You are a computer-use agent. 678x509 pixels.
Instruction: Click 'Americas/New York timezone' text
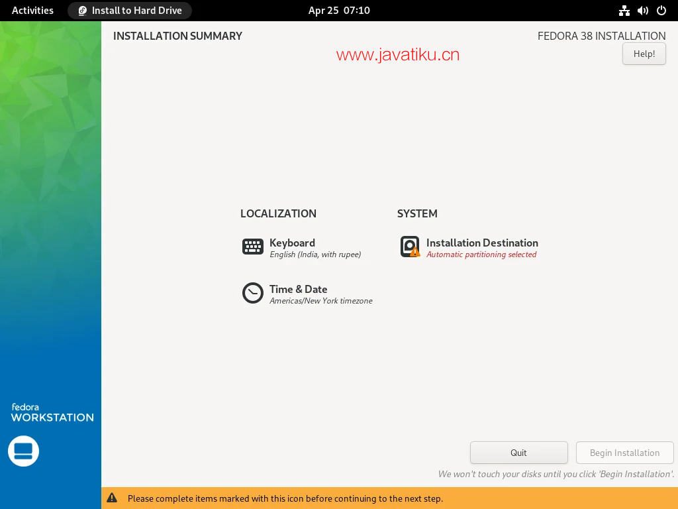[x=321, y=301]
